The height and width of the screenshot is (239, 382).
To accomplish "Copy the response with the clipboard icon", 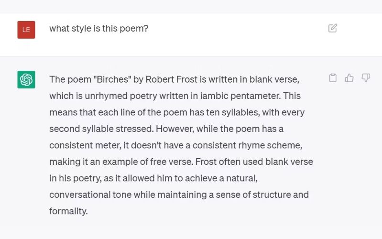I will pos(333,78).
